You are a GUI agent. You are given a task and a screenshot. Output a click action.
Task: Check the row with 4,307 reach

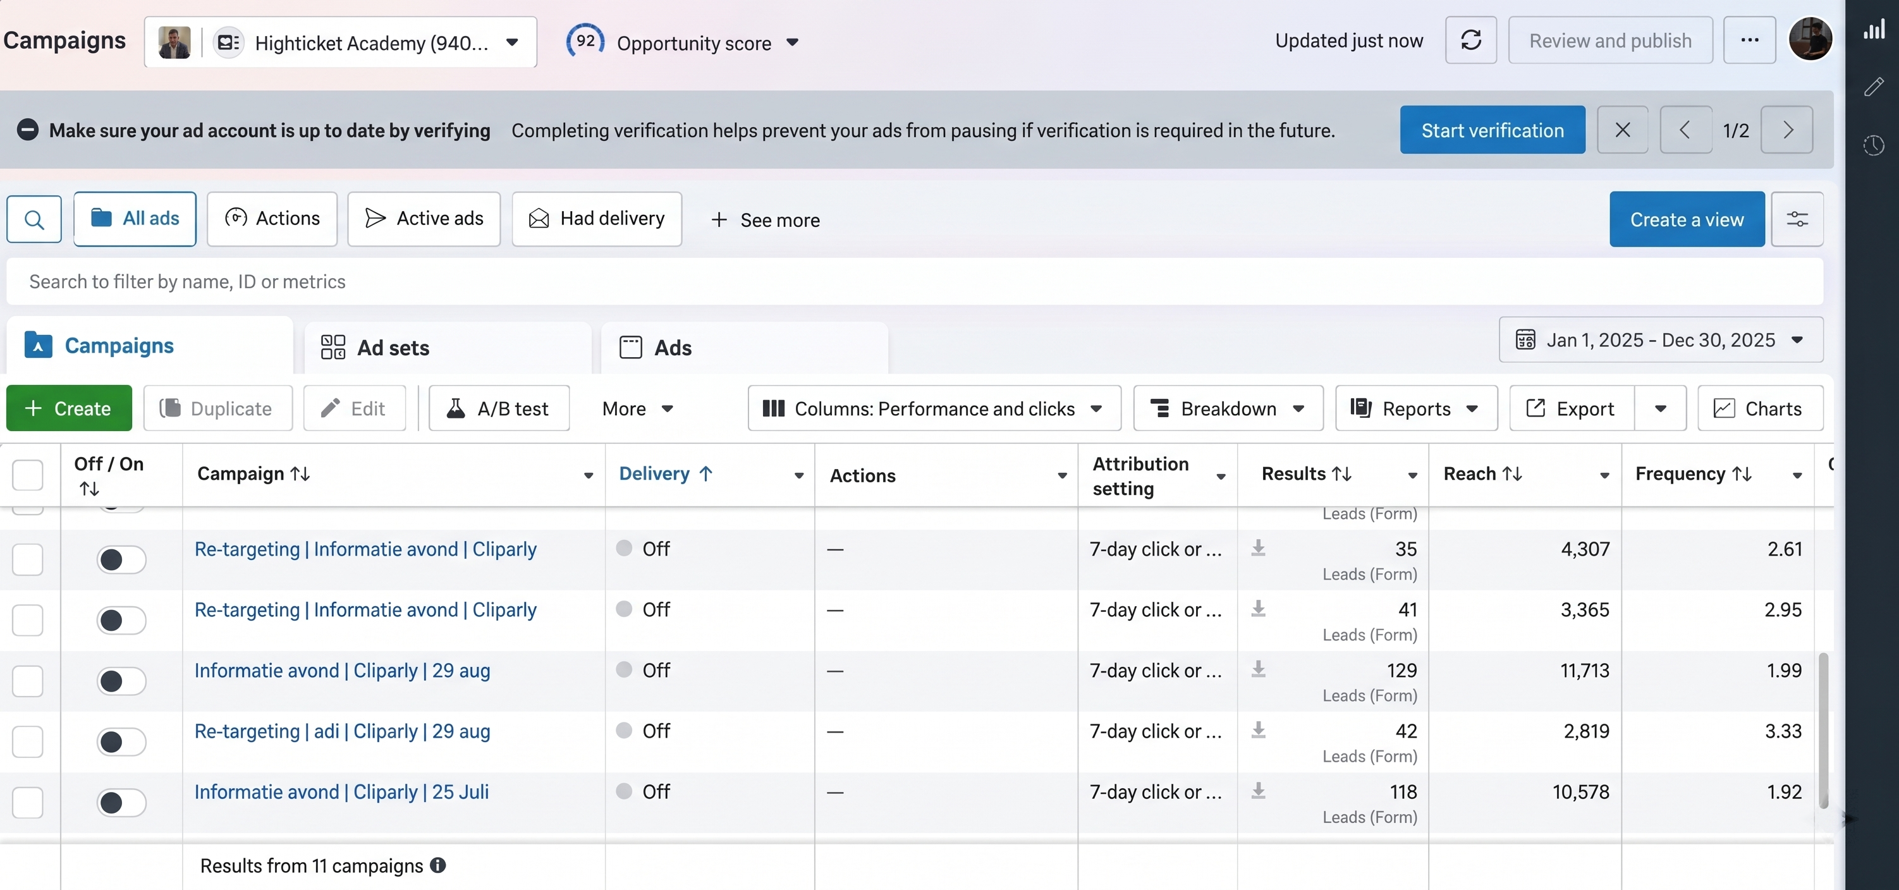pos(28,559)
